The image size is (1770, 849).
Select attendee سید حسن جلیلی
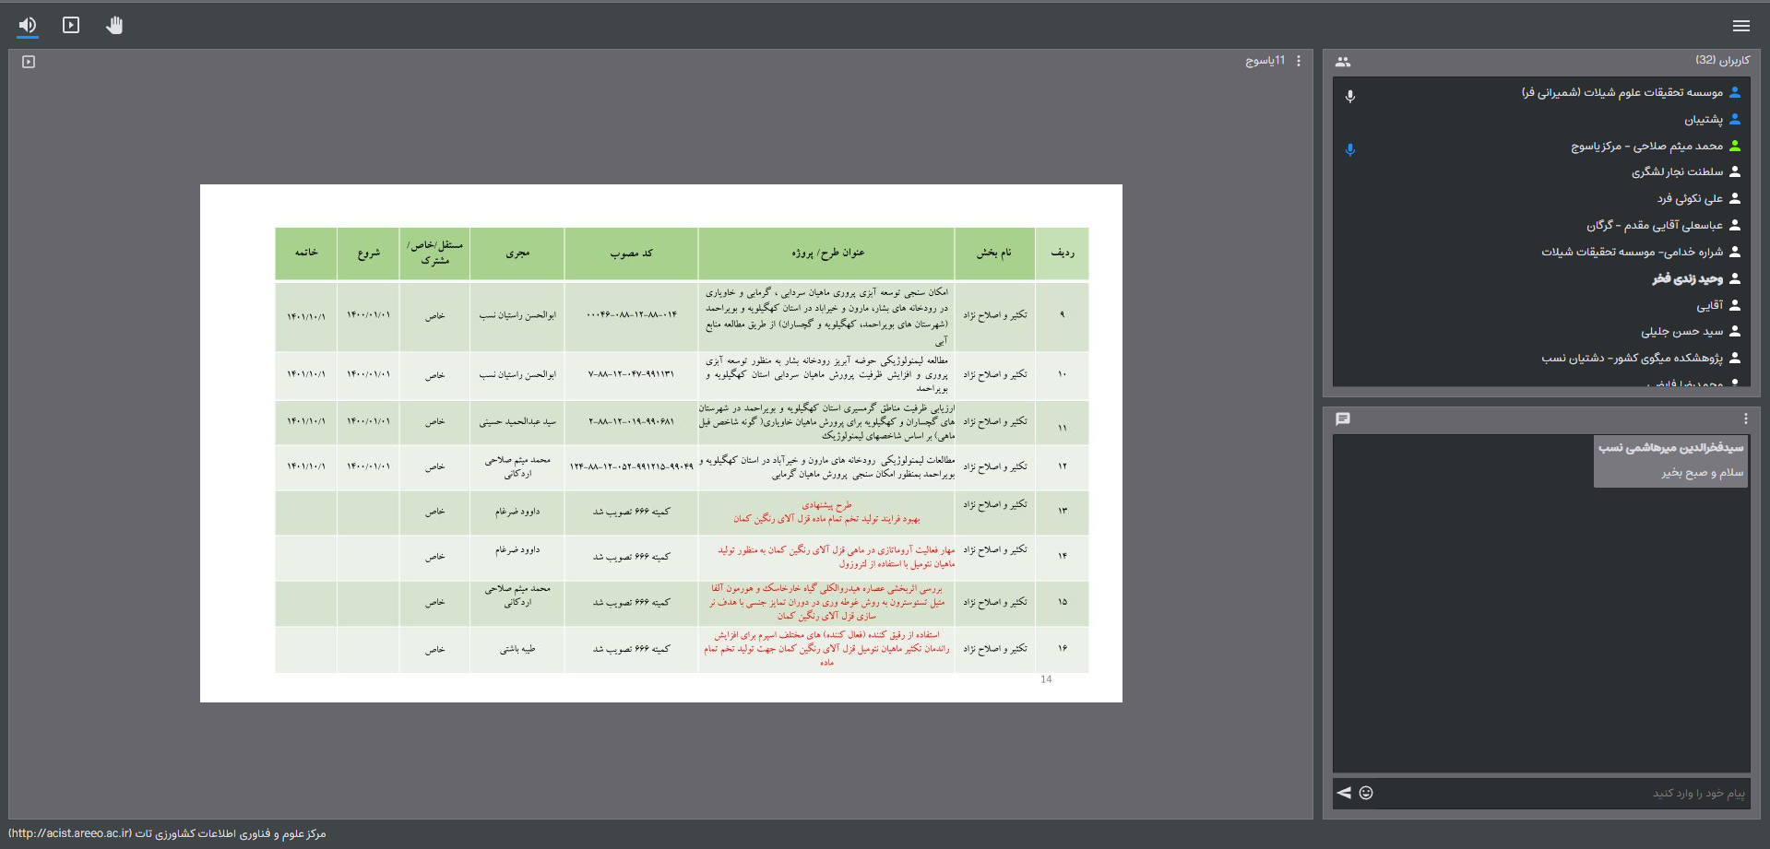pyautogui.click(x=1681, y=332)
